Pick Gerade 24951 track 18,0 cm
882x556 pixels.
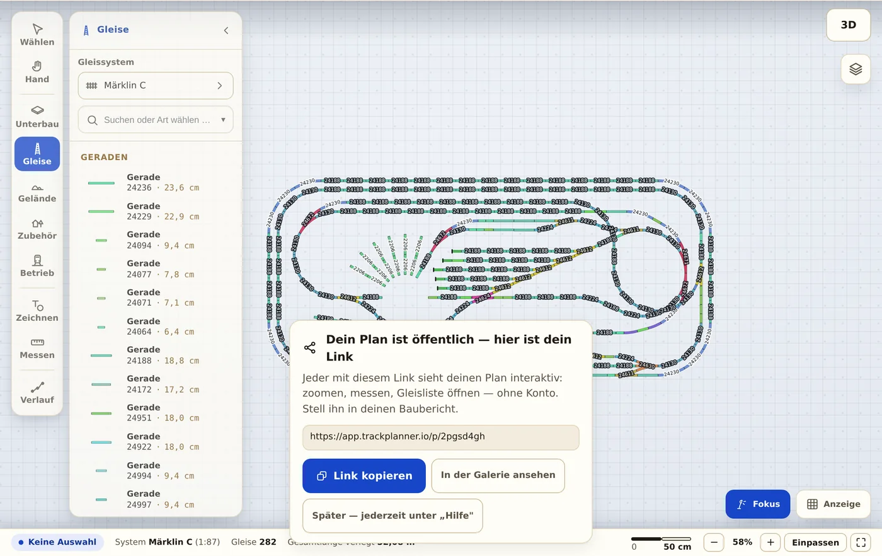point(156,413)
